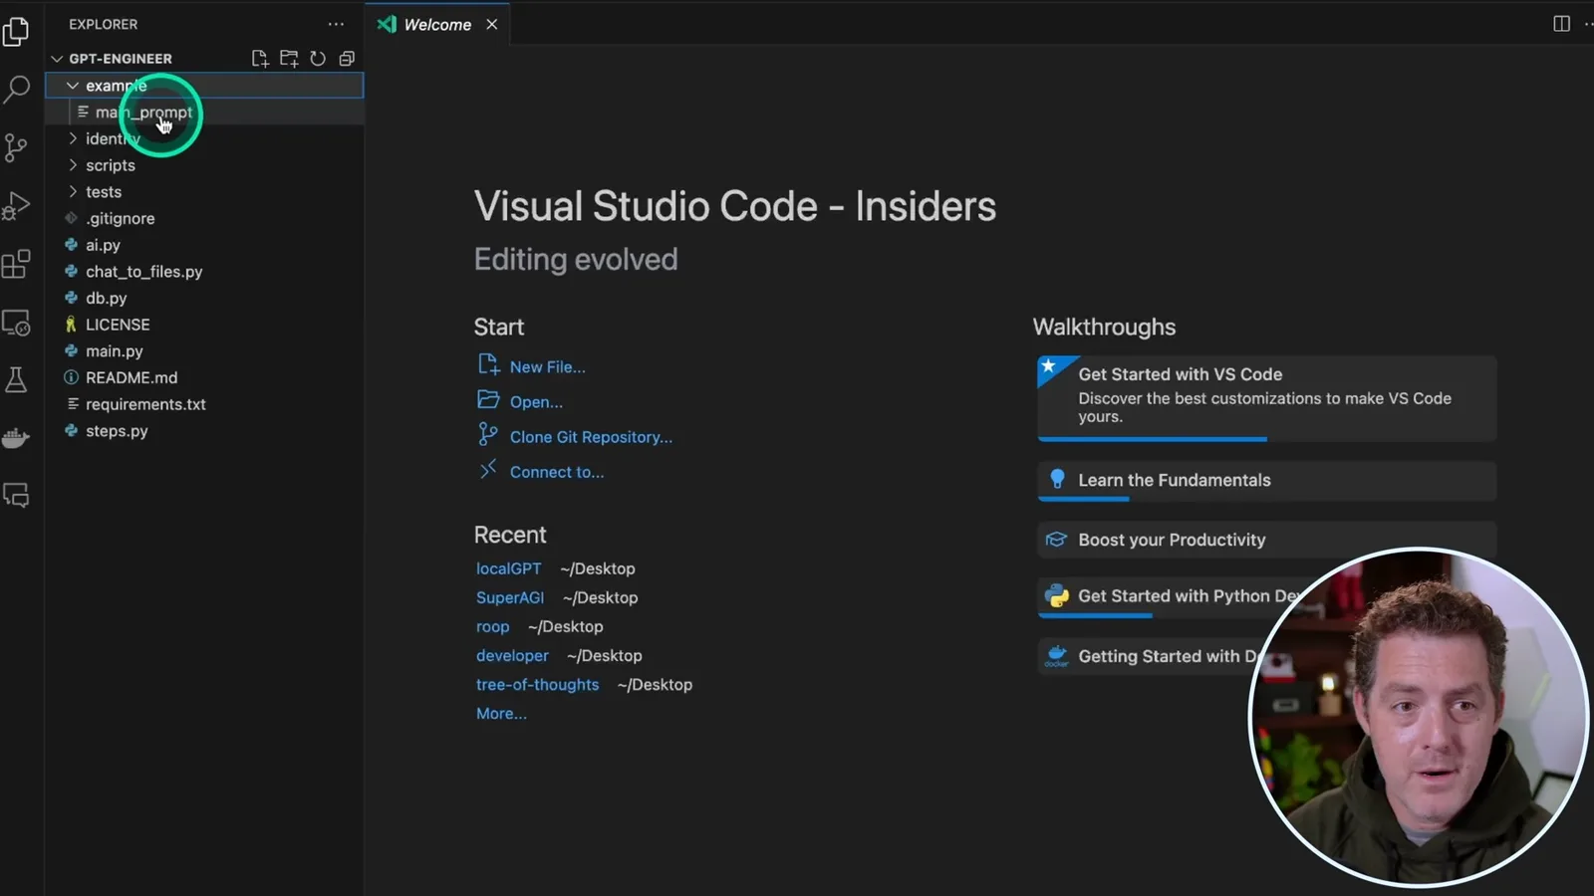The width and height of the screenshot is (1594, 896).
Task: Click the Clone Git Repository link
Action: coord(591,437)
